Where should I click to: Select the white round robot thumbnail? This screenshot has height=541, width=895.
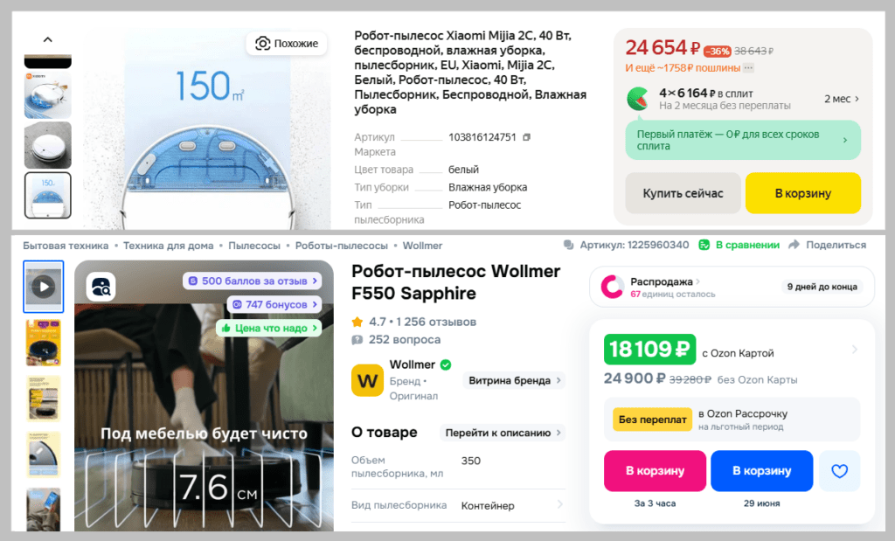48,144
